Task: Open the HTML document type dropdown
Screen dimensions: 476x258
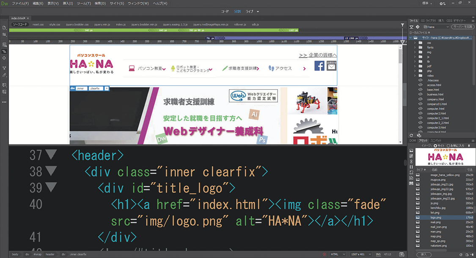Action: coord(338,254)
